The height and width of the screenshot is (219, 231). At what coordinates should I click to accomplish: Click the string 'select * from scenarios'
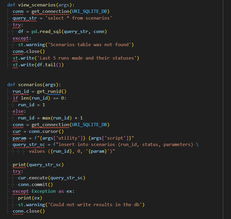coord(78,18)
